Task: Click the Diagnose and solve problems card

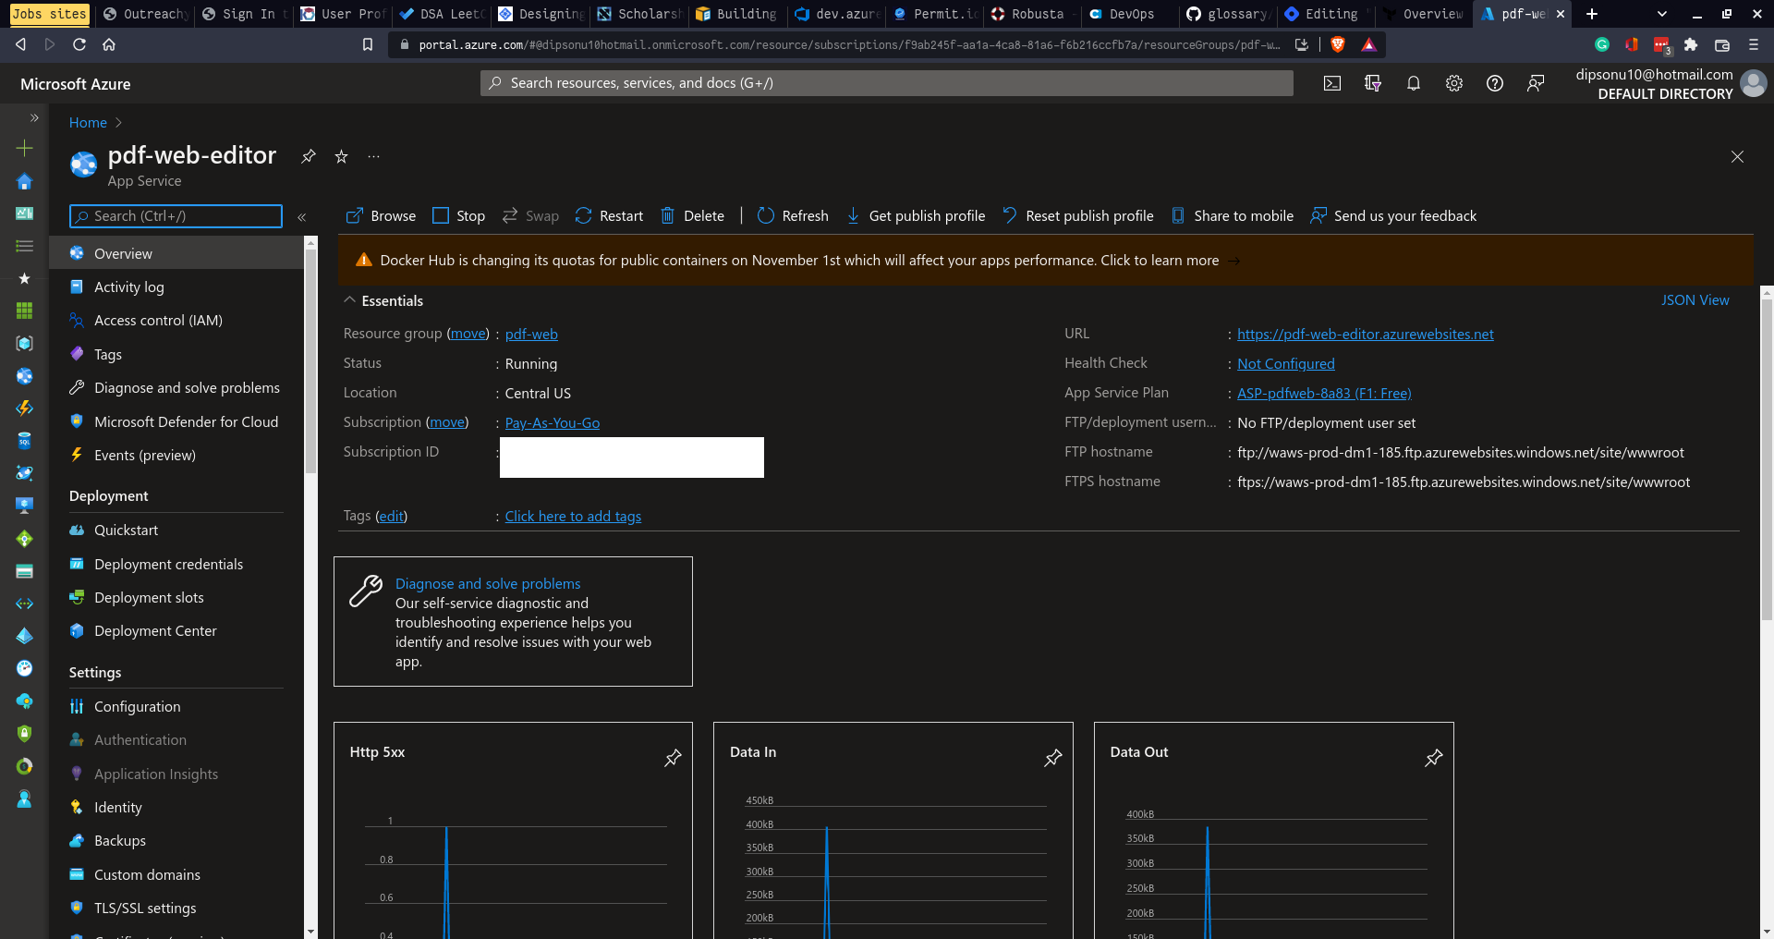Action: click(x=513, y=621)
